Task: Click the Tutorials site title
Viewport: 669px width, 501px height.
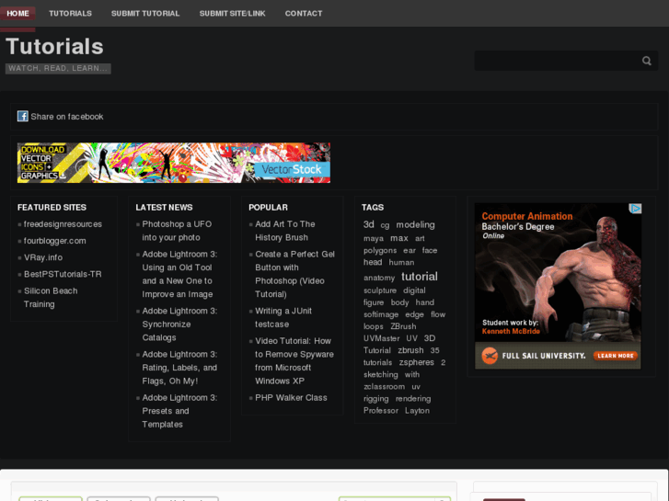Action: (x=54, y=46)
